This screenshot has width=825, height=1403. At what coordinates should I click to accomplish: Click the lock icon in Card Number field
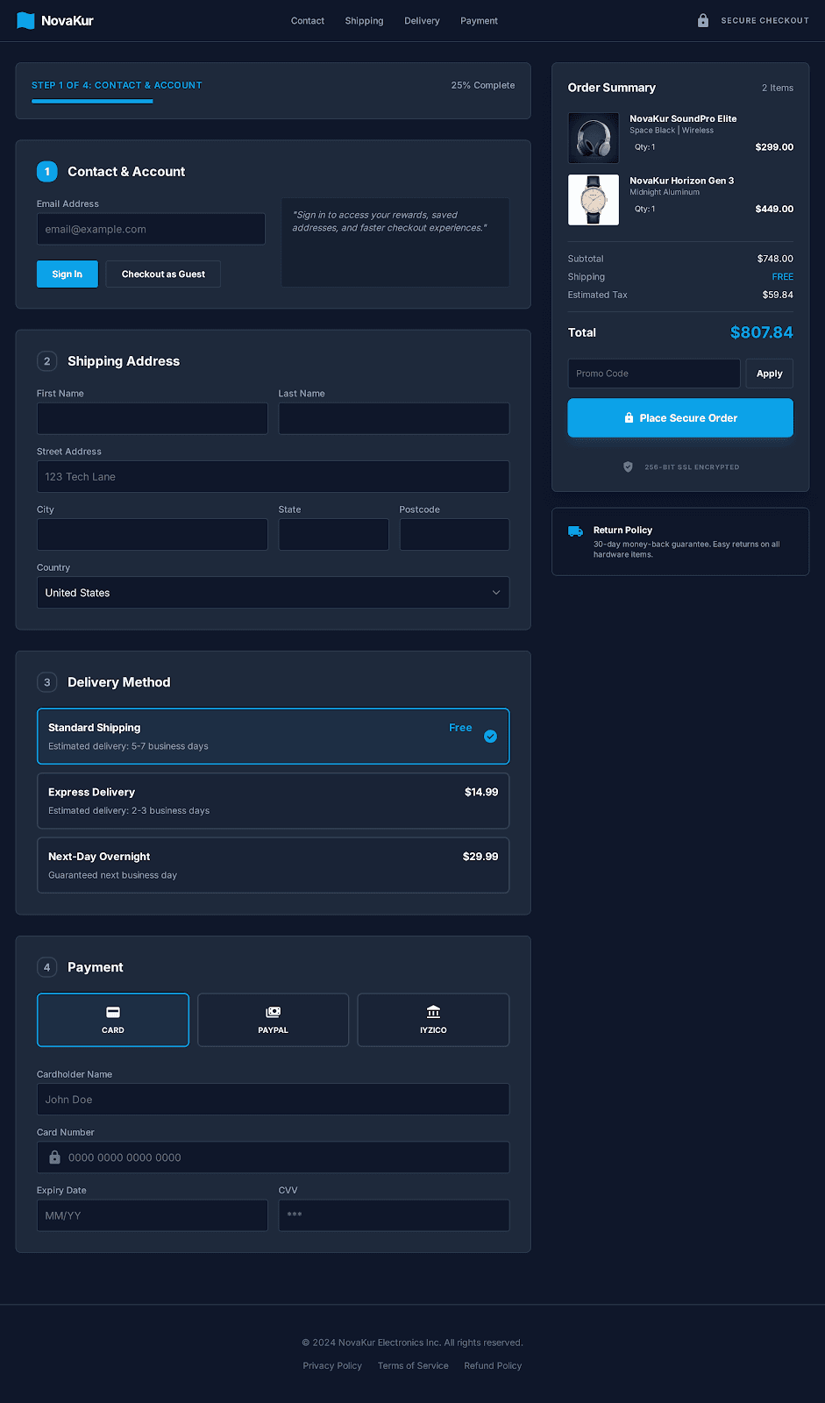coord(54,1157)
